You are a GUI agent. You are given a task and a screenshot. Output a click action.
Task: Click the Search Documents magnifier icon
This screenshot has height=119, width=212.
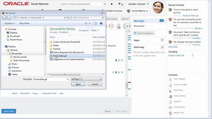click(103, 18)
